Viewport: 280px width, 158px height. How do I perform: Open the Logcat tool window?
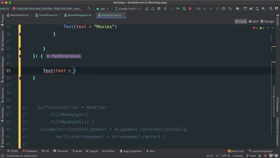point(92,151)
